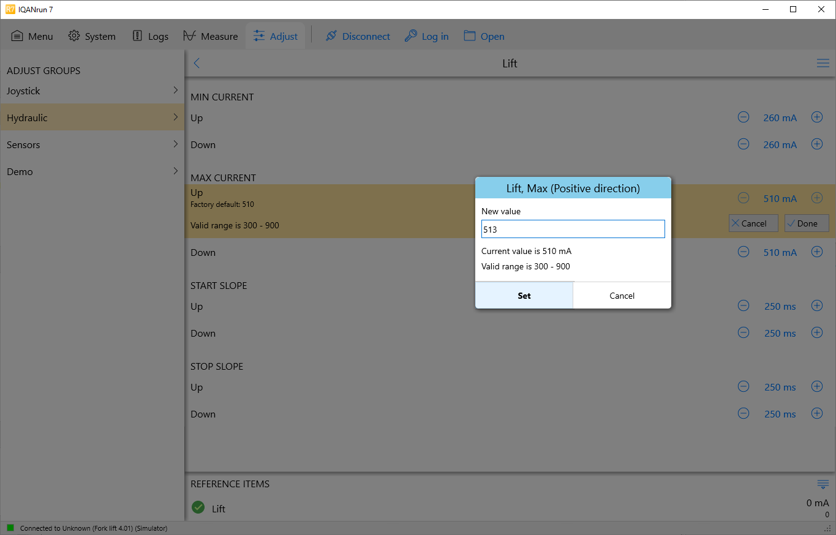Expand the Sensors adjust group
This screenshot has height=535, width=836.
point(92,144)
